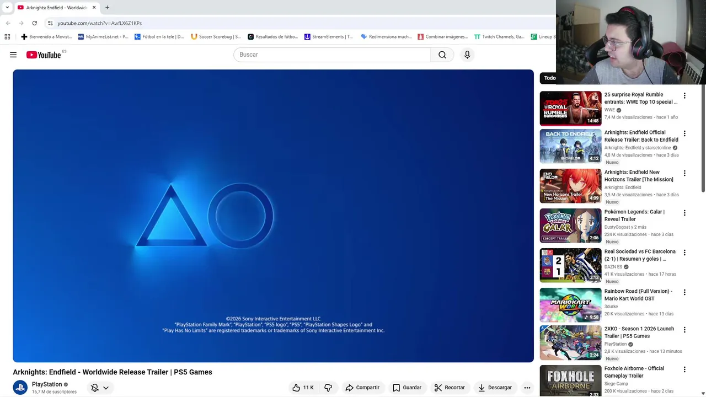
Task: Open options menu for 2XKO video
Action: 684,330
